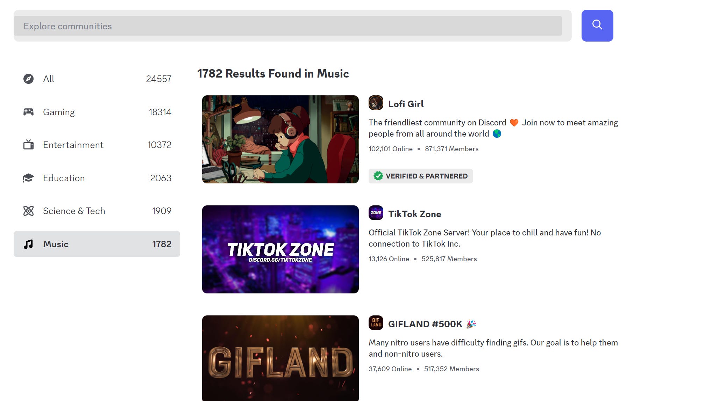Click the Science & Tech atom icon
Screen dimensions: 719x401
tap(28, 211)
